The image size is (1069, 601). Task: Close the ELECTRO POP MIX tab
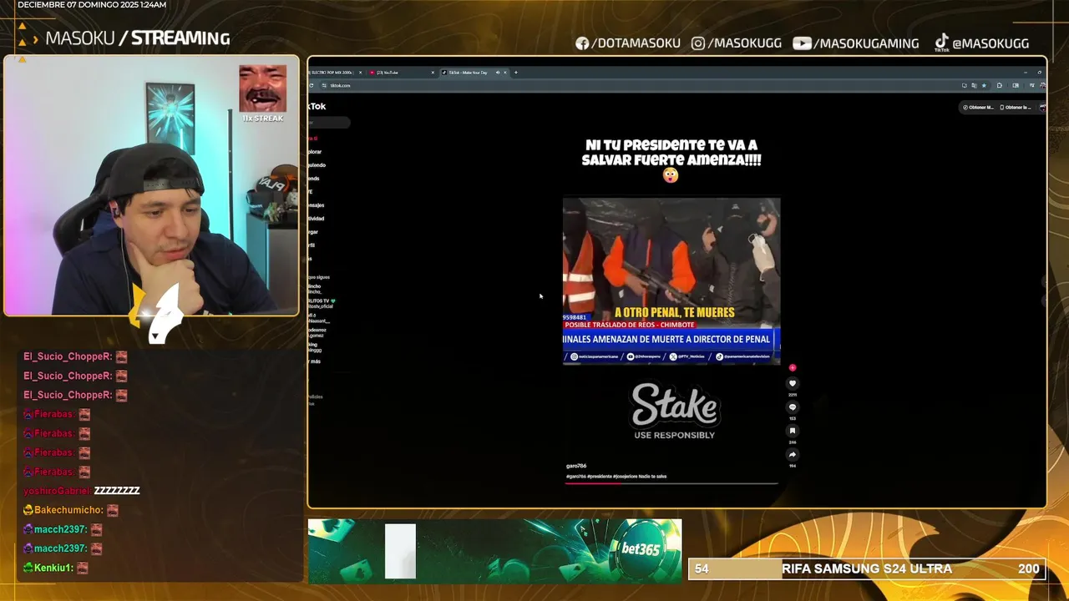click(x=361, y=73)
